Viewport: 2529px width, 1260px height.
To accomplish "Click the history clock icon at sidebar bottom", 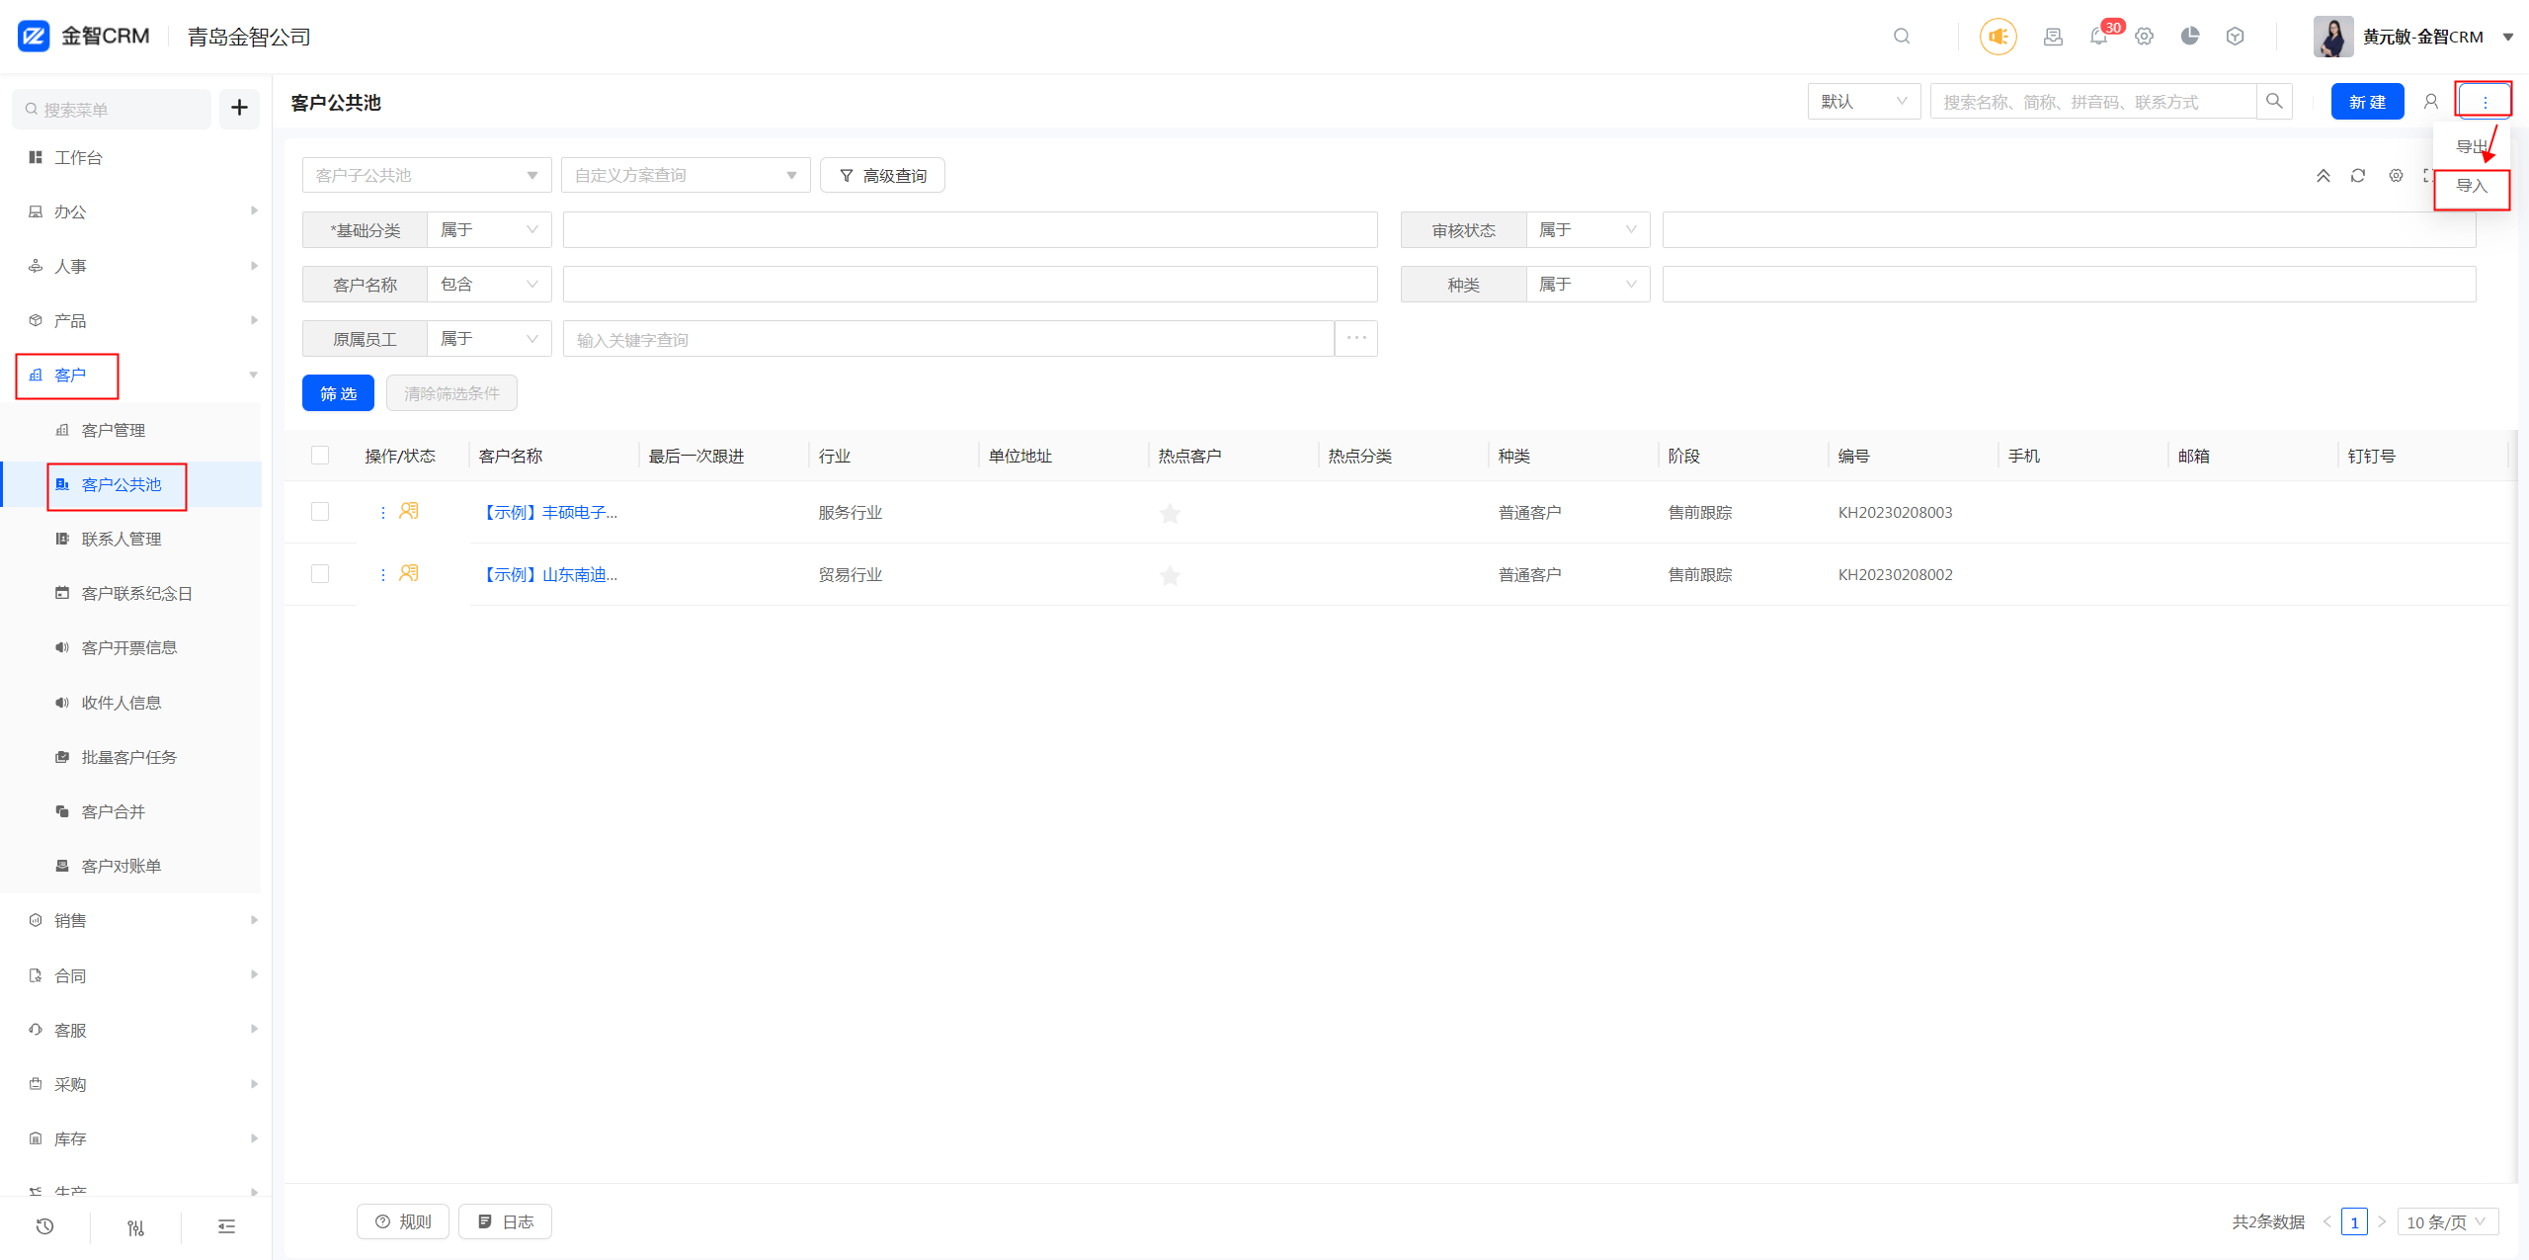I will point(44,1226).
